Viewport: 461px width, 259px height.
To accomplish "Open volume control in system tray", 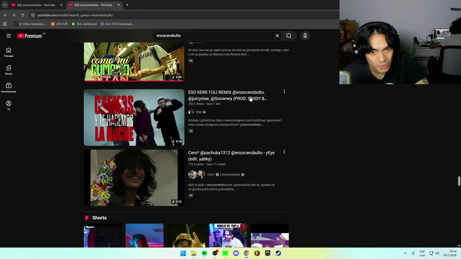I will (437, 253).
